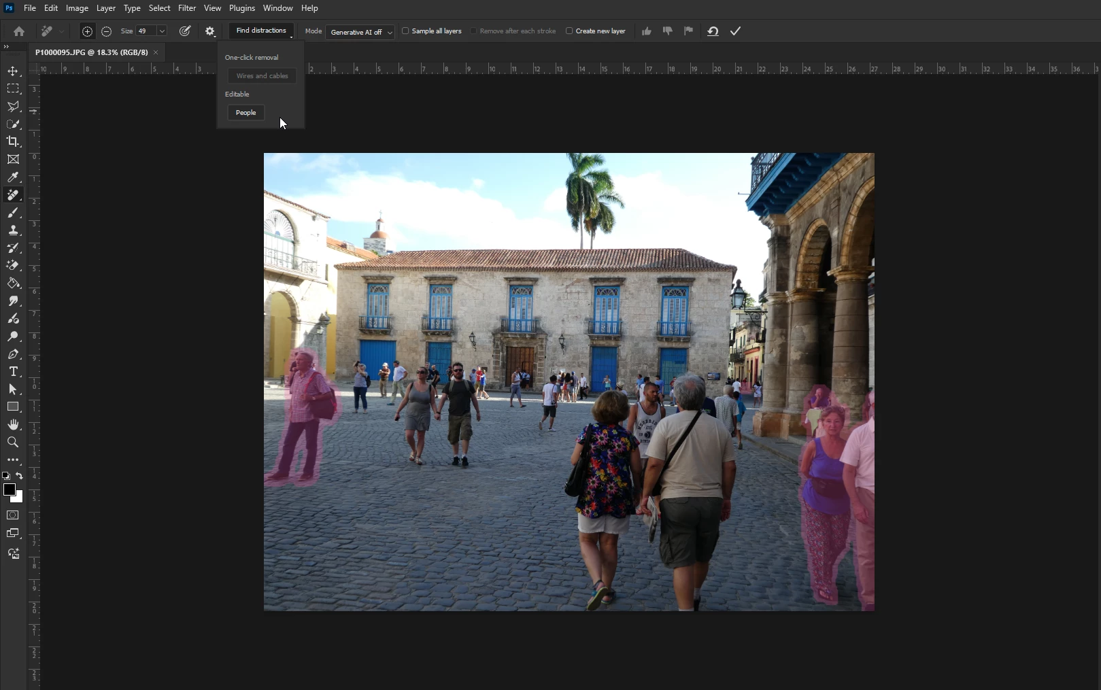
Task: Open the Filter menu
Action: [x=186, y=8]
